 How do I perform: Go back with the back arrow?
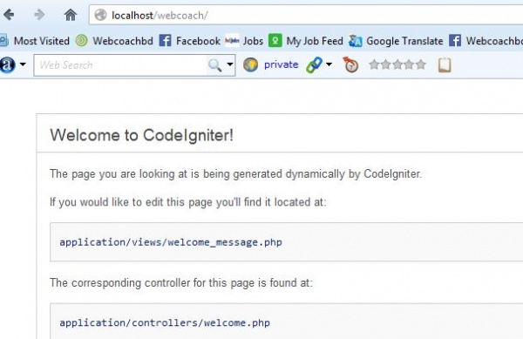pyautogui.click(x=9, y=15)
